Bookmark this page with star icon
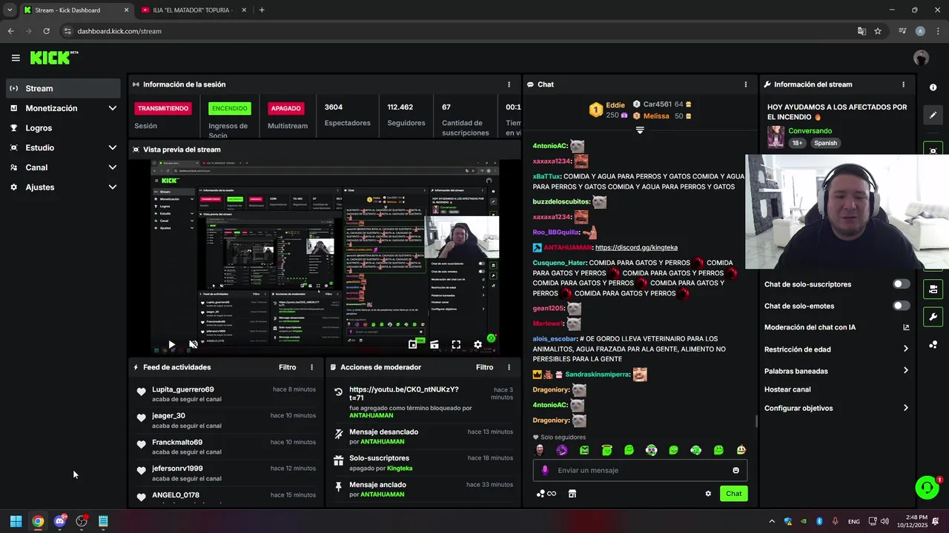 (878, 31)
